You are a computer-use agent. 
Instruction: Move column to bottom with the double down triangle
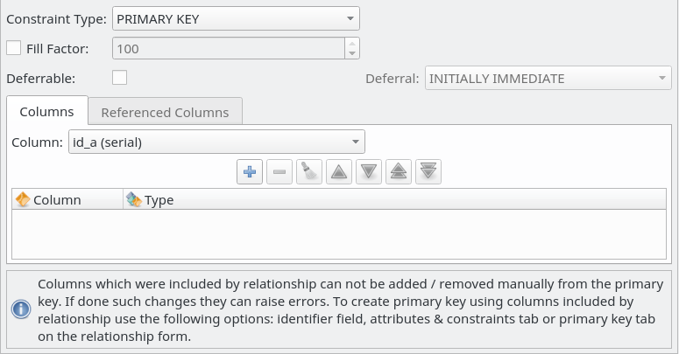[428, 171]
